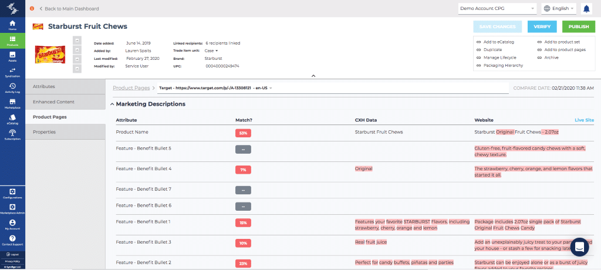Click the fourth small image thumbnail button
Screen dimensions: 601x270
tap(77, 69)
